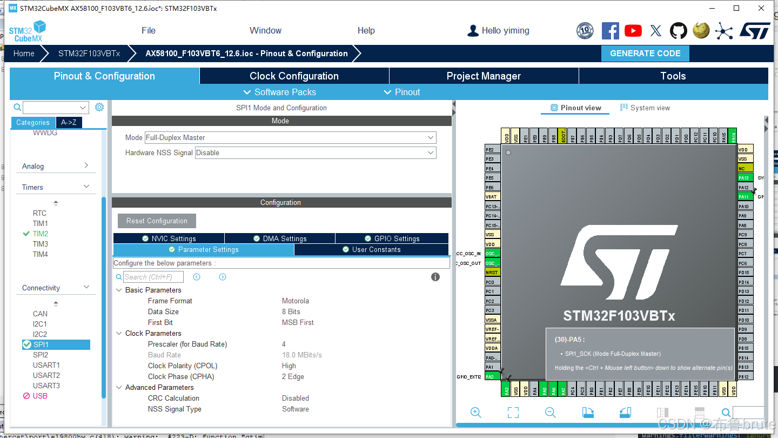
Task: Rotate chip counter-clockwise icon
Action: 626,413
